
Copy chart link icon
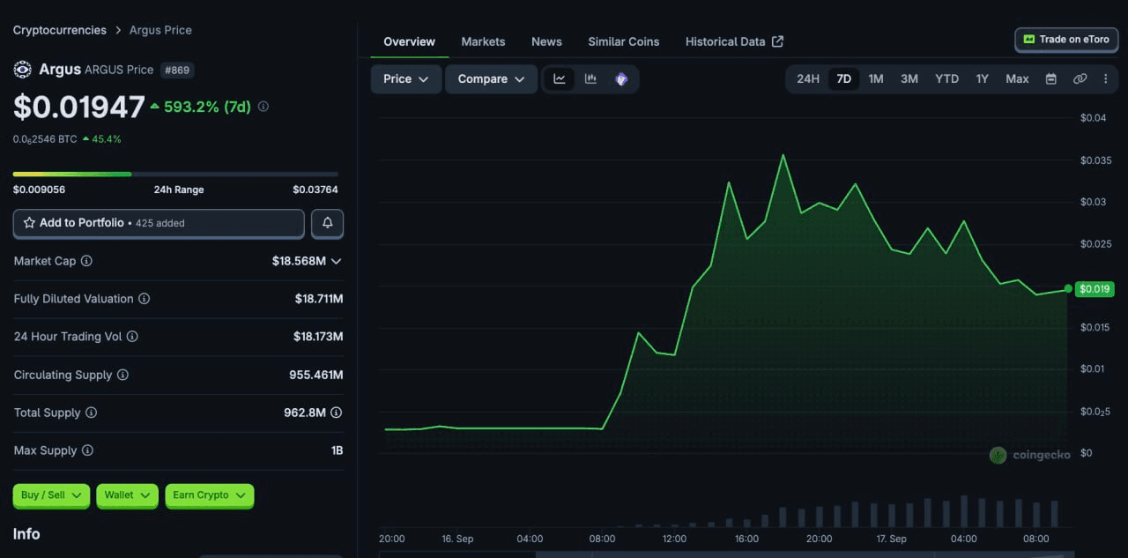pos(1080,79)
